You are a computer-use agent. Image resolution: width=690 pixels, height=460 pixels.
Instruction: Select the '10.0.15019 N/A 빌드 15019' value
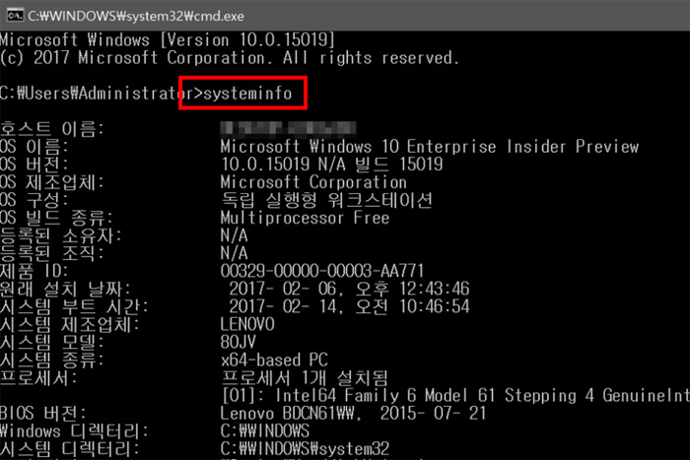tap(331, 164)
